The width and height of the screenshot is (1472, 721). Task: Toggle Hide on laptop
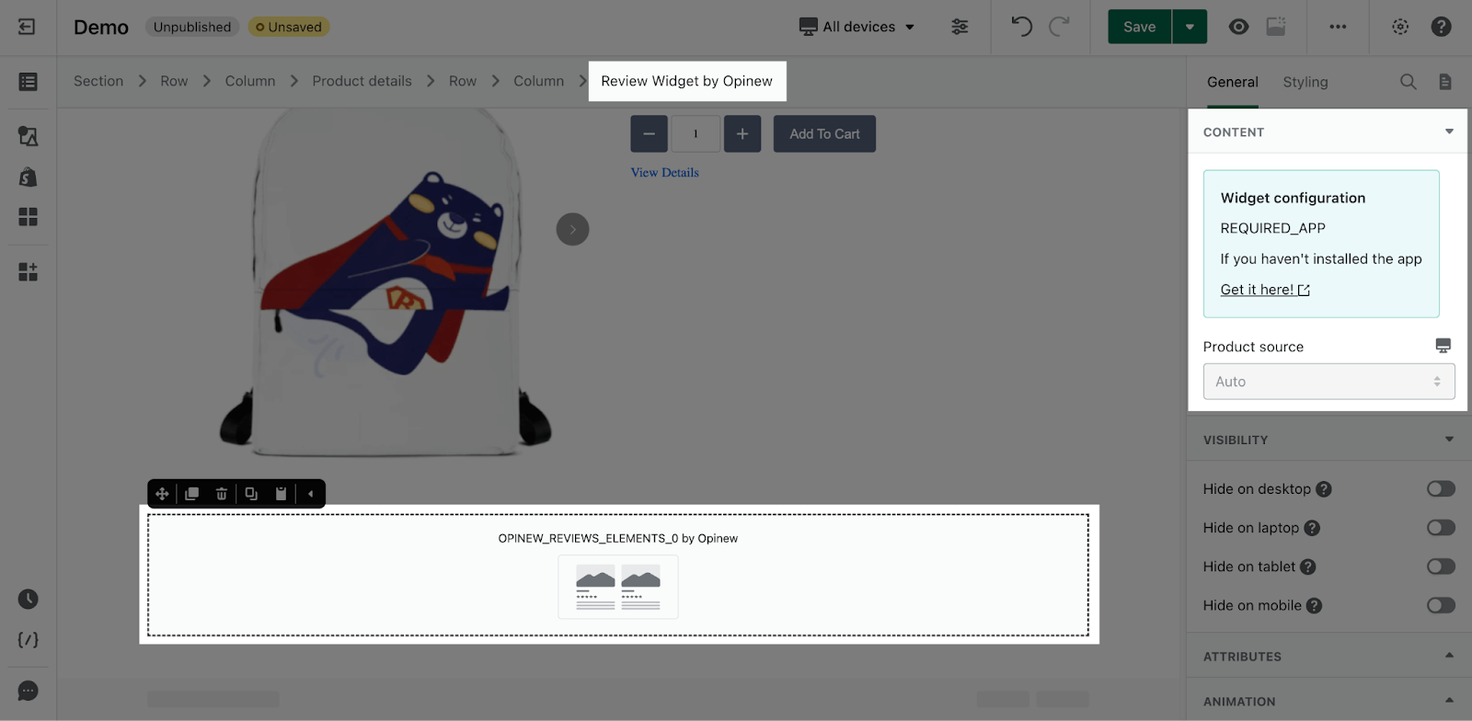(x=1441, y=527)
